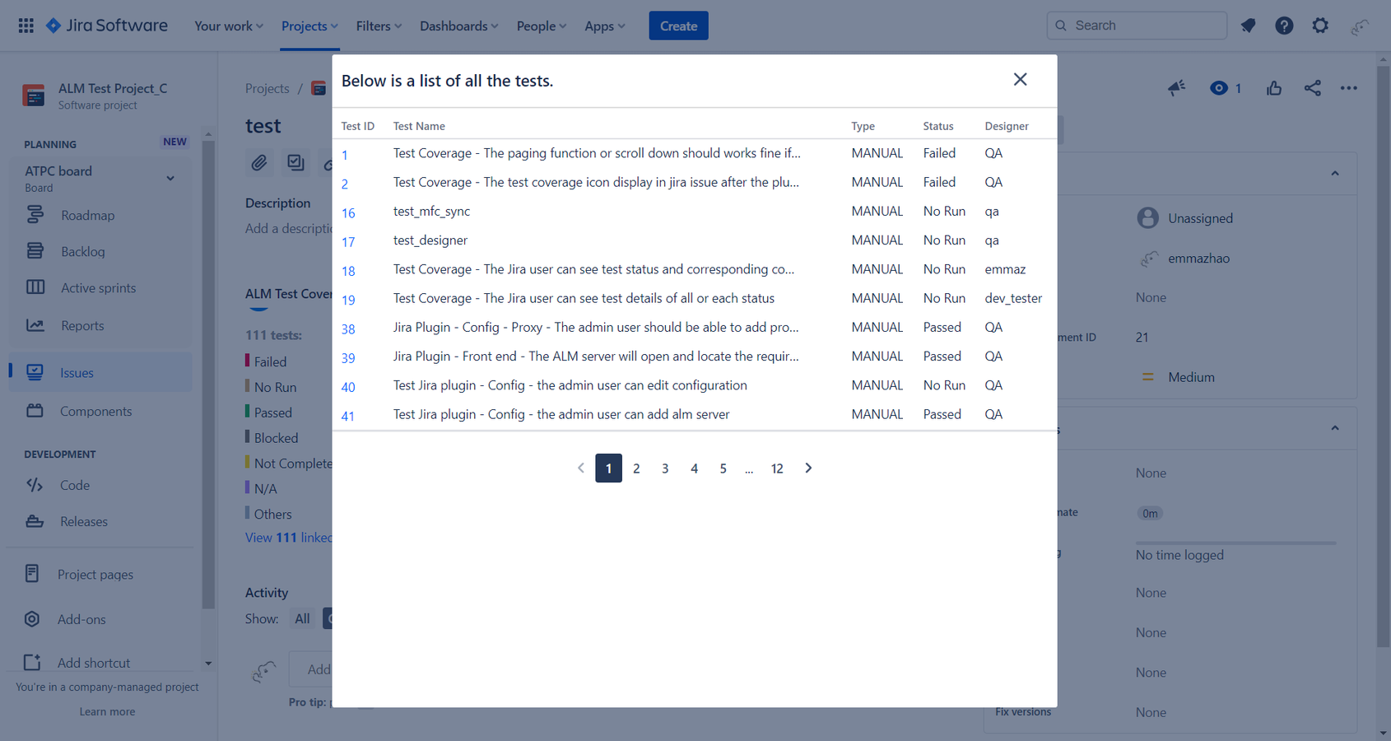Open the notifications icon

tap(1248, 26)
